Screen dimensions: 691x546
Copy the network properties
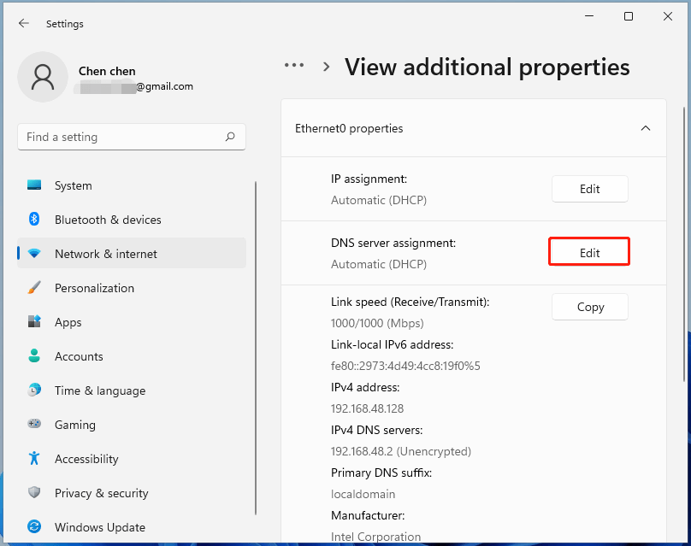(x=589, y=307)
